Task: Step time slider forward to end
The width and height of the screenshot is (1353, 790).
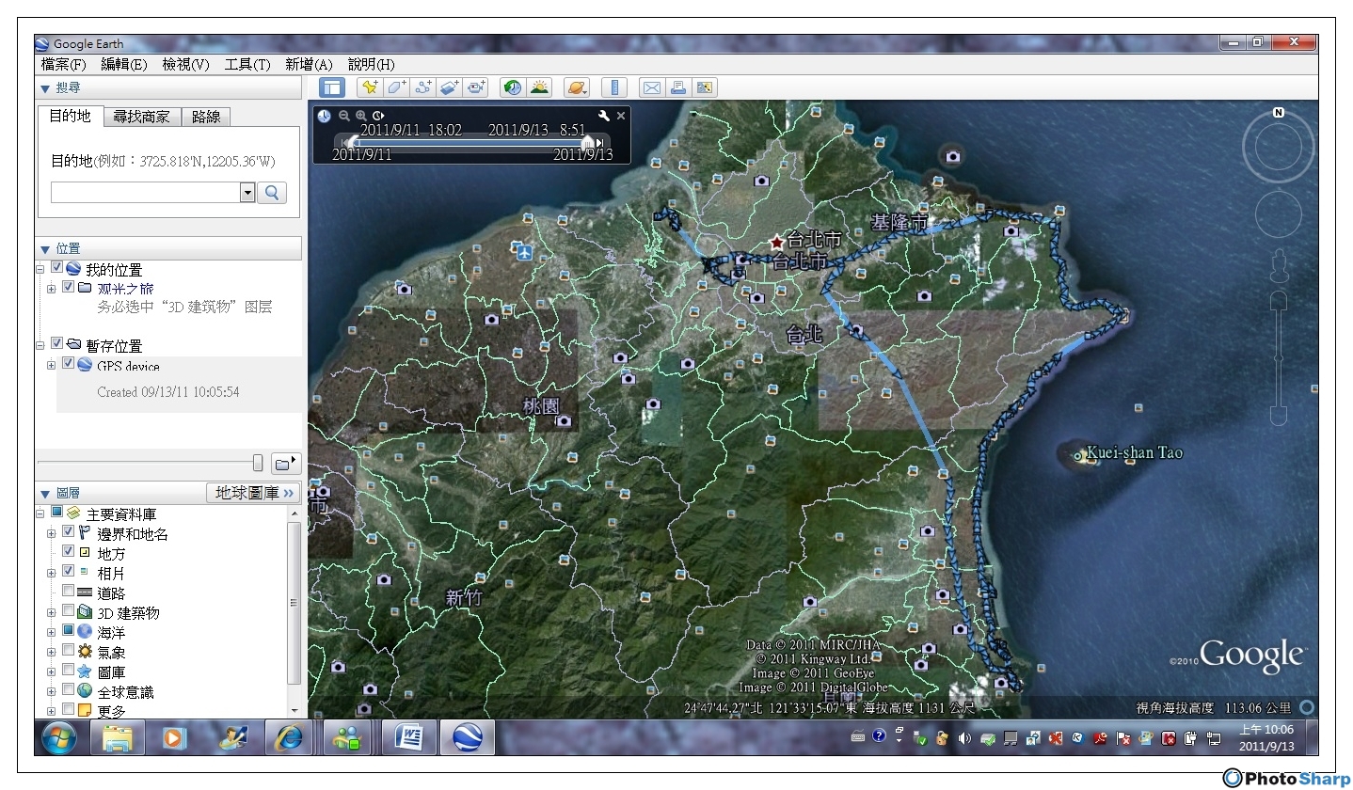Action: coord(602,142)
